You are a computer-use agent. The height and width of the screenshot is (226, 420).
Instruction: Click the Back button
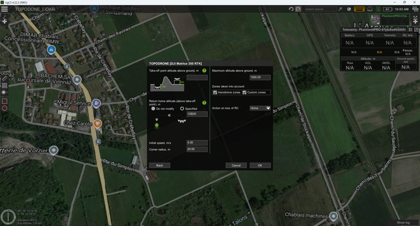[159, 165]
